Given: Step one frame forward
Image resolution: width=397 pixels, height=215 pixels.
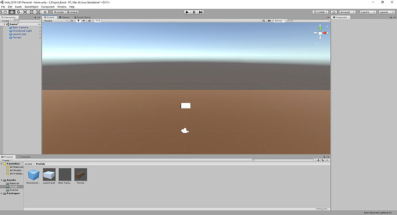Looking at the screenshot, I should coord(201,12).
